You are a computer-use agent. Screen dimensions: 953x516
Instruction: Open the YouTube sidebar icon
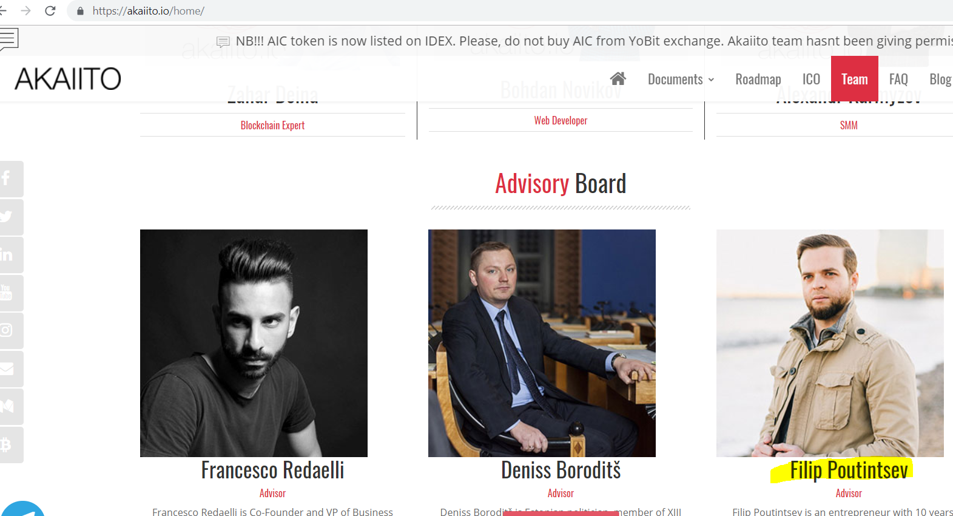9,293
